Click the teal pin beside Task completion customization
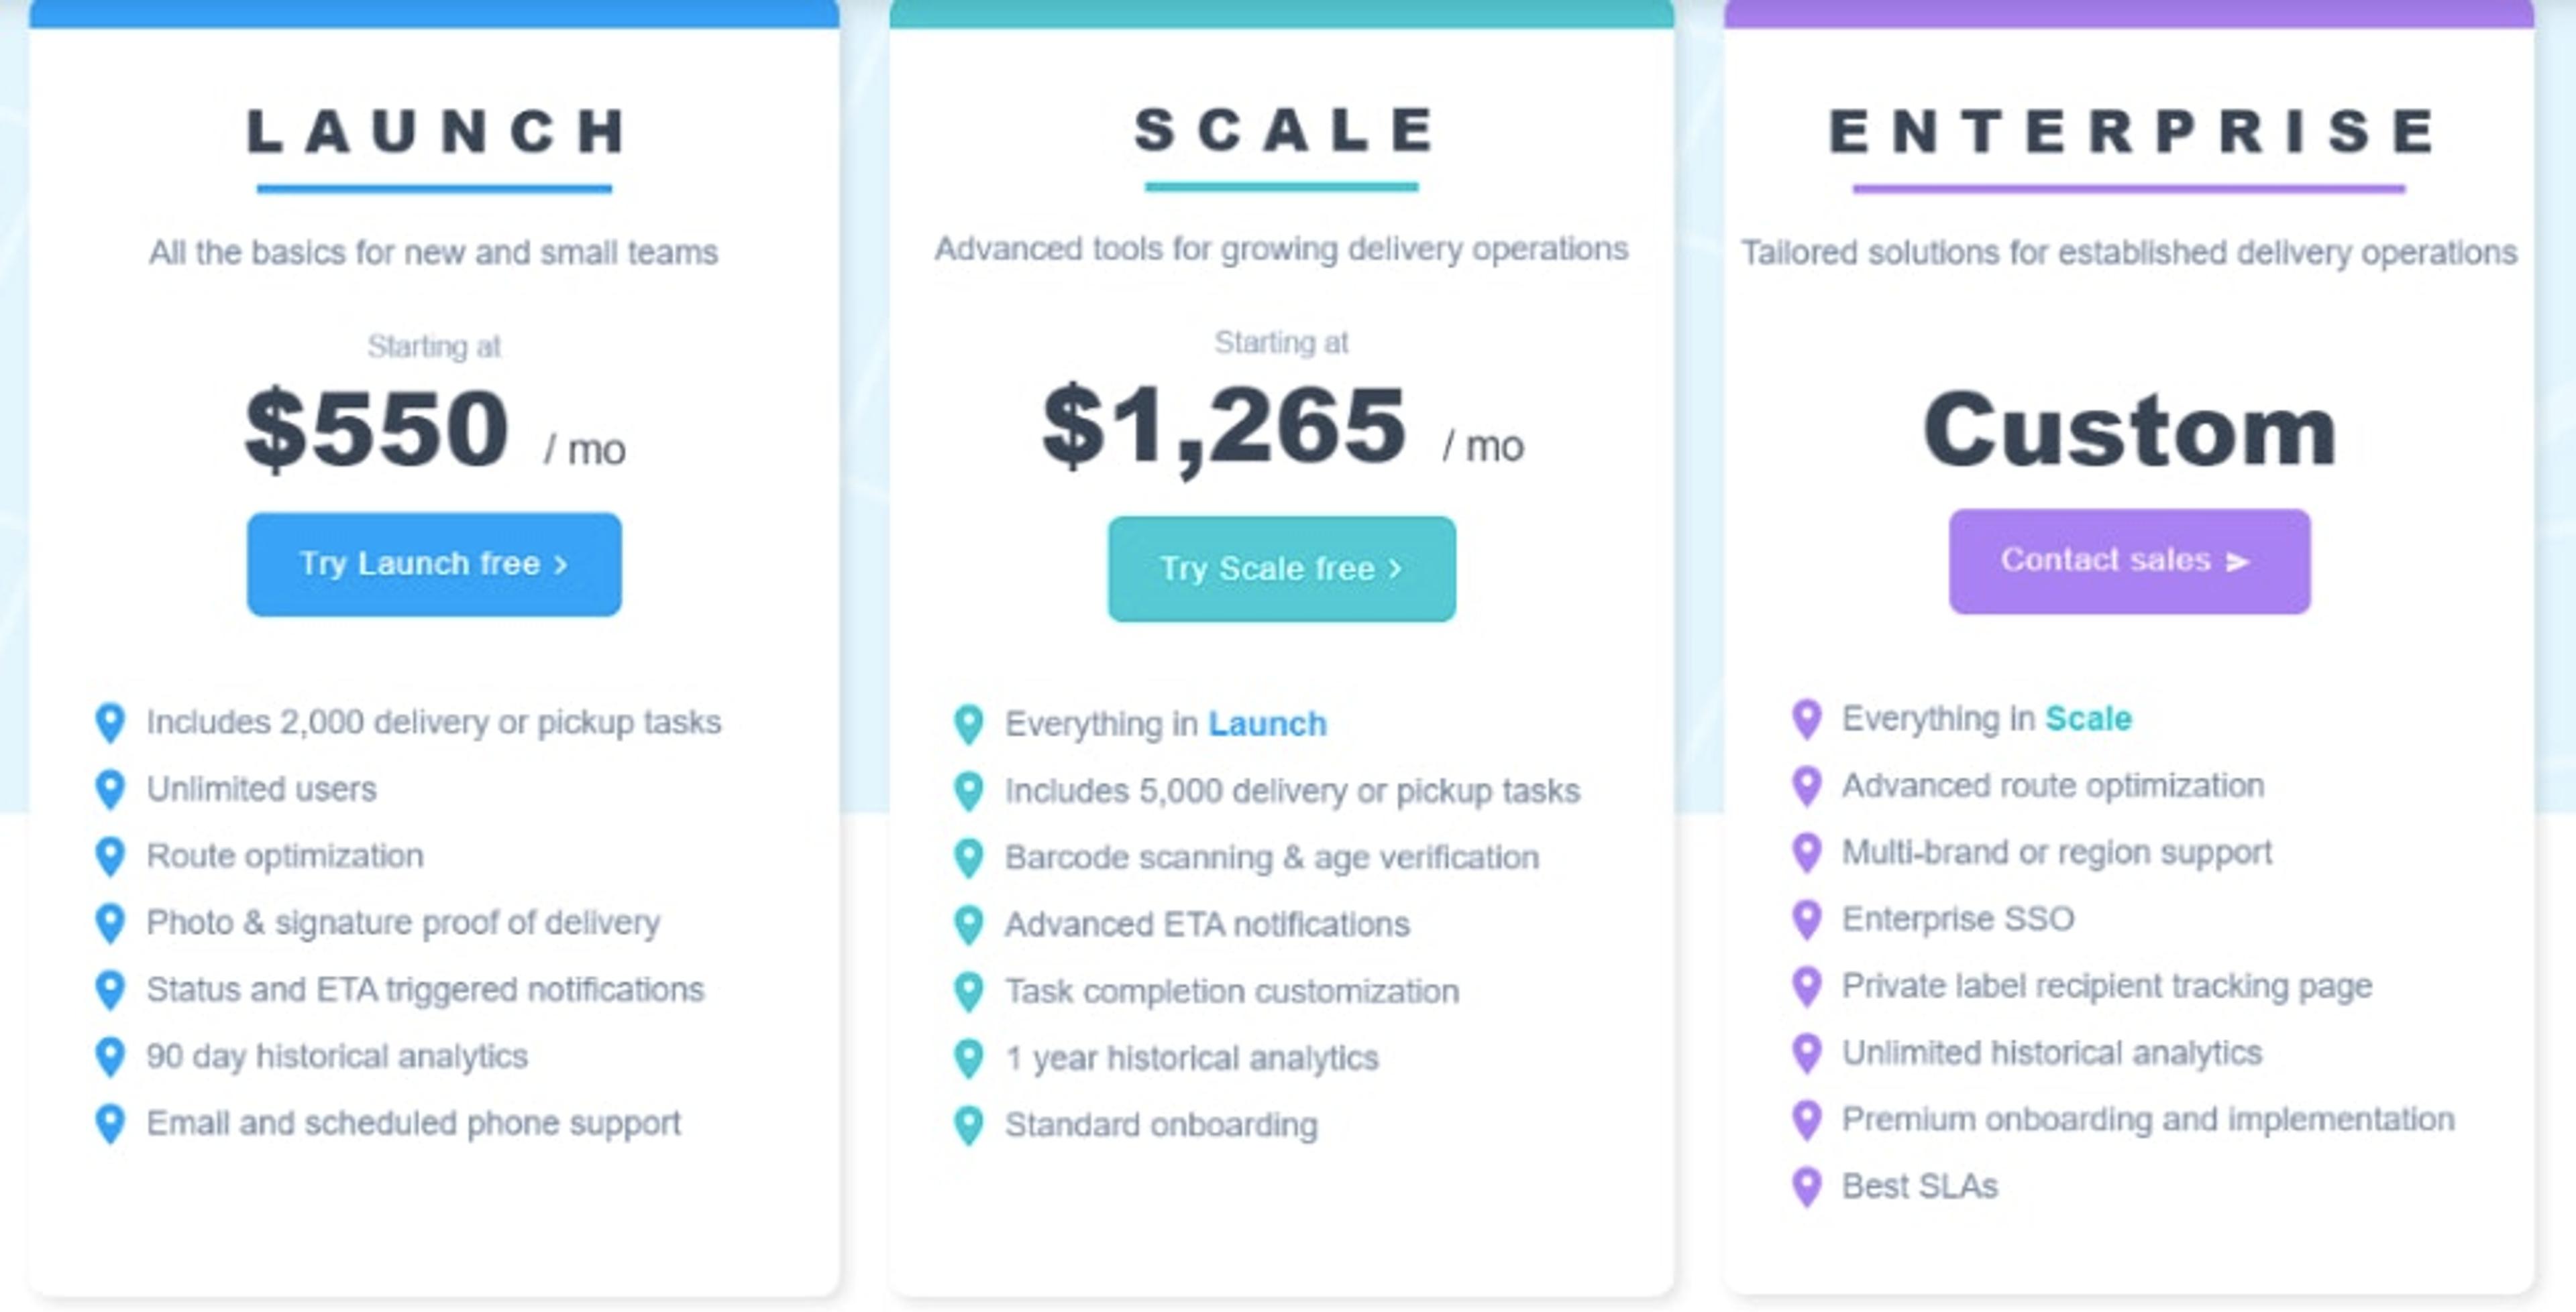The height and width of the screenshot is (1312, 2576). tap(968, 992)
